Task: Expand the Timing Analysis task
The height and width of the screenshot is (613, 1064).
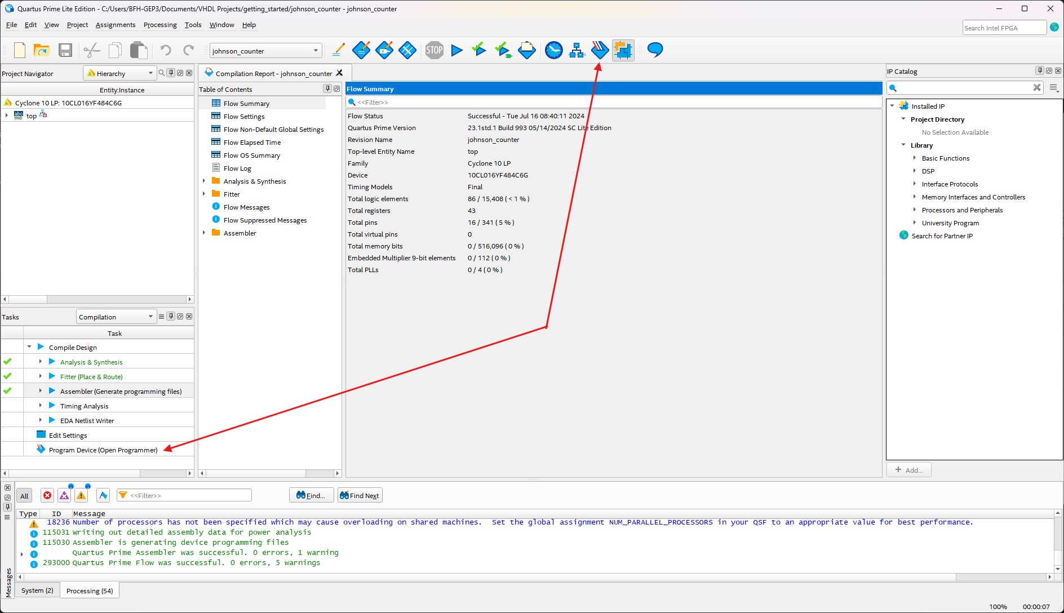Action: 41,406
